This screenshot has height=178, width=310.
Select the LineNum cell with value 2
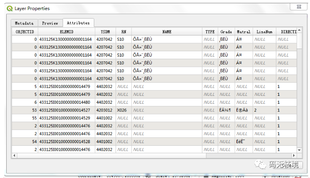264,110
